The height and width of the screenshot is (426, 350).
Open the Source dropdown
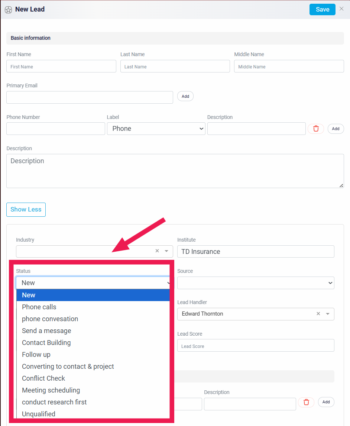tap(256, 283)
